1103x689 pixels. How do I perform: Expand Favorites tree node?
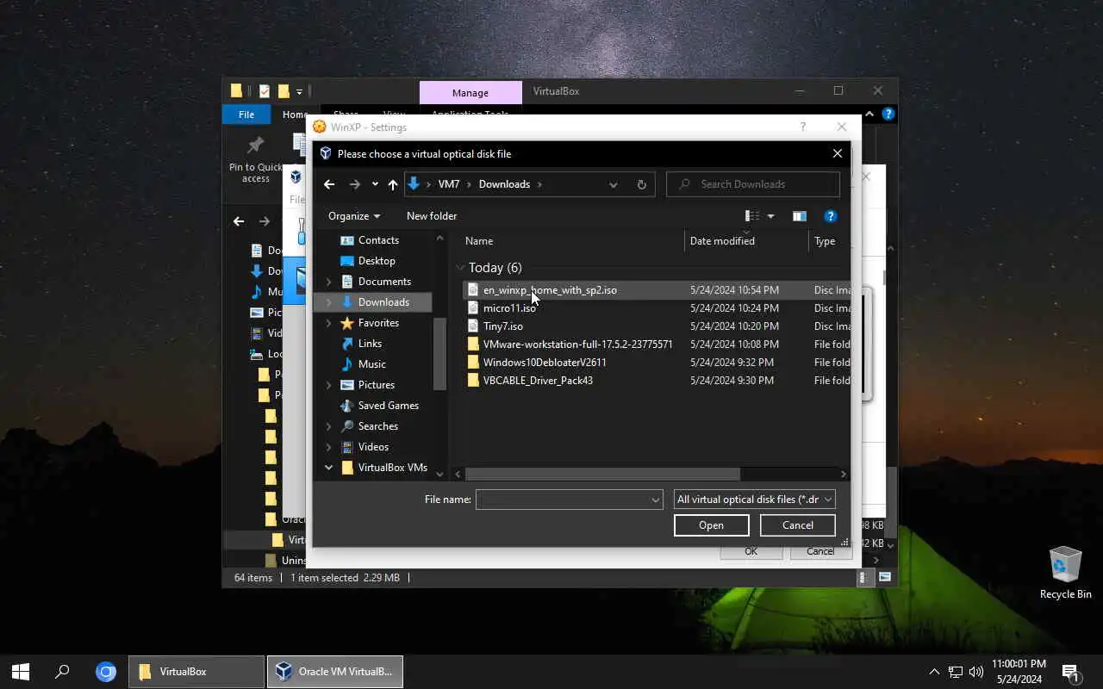(x=328, y=323)
